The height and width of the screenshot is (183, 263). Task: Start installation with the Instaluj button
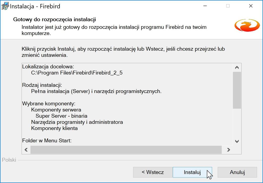(x=192, y=172)
